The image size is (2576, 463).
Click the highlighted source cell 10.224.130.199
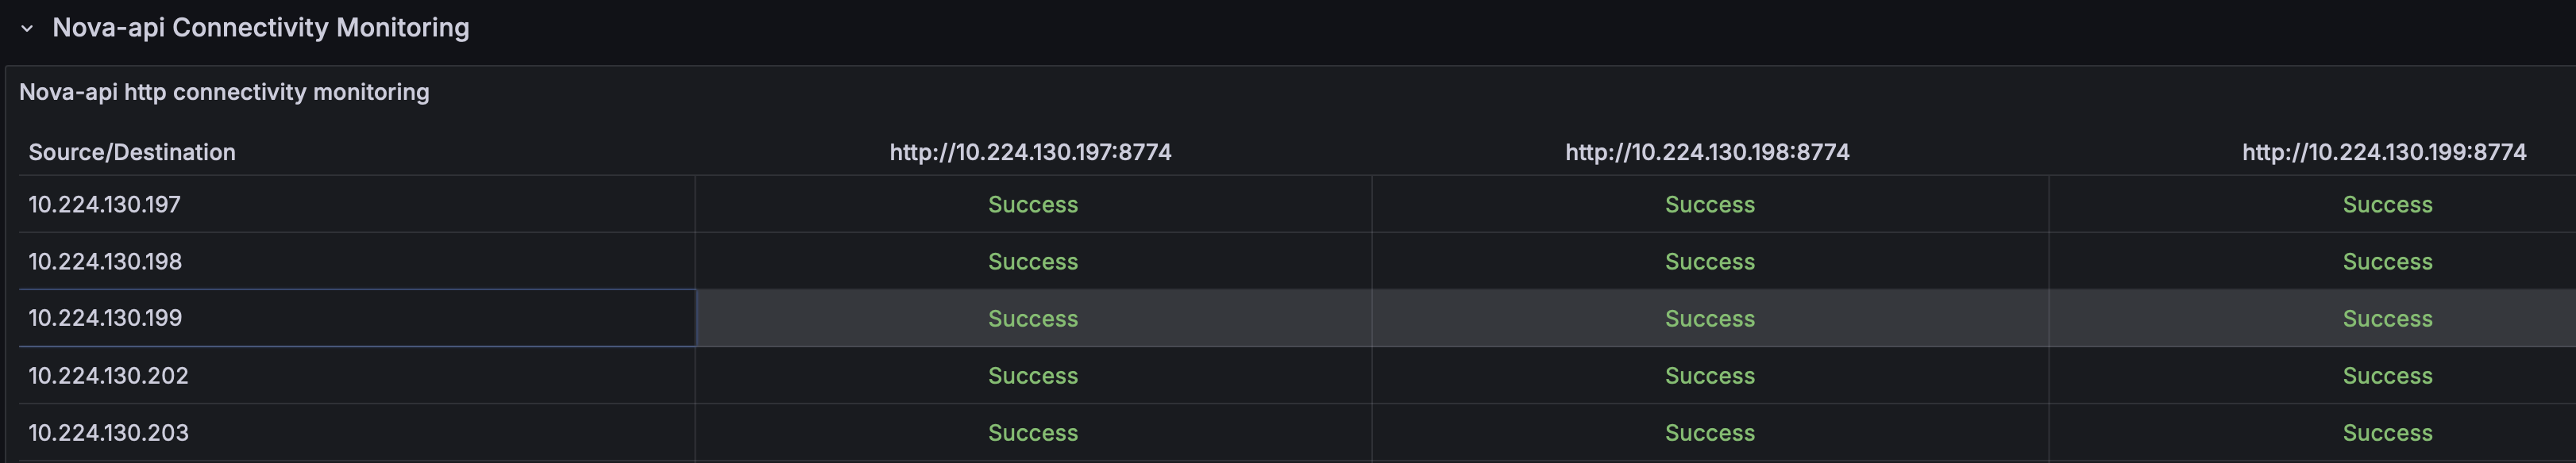(105, 319)
